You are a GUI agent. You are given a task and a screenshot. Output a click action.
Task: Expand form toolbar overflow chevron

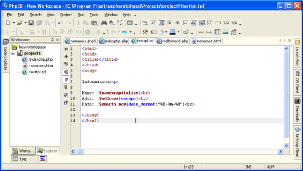[x=240, y=24]
